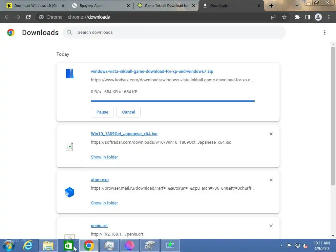Click the inkball download progress bar
336x252 pixels.
(x=173, y=101)
